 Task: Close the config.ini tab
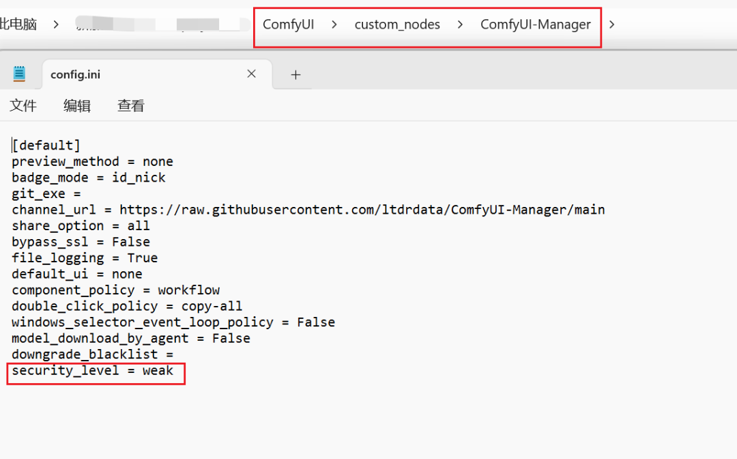251,74
